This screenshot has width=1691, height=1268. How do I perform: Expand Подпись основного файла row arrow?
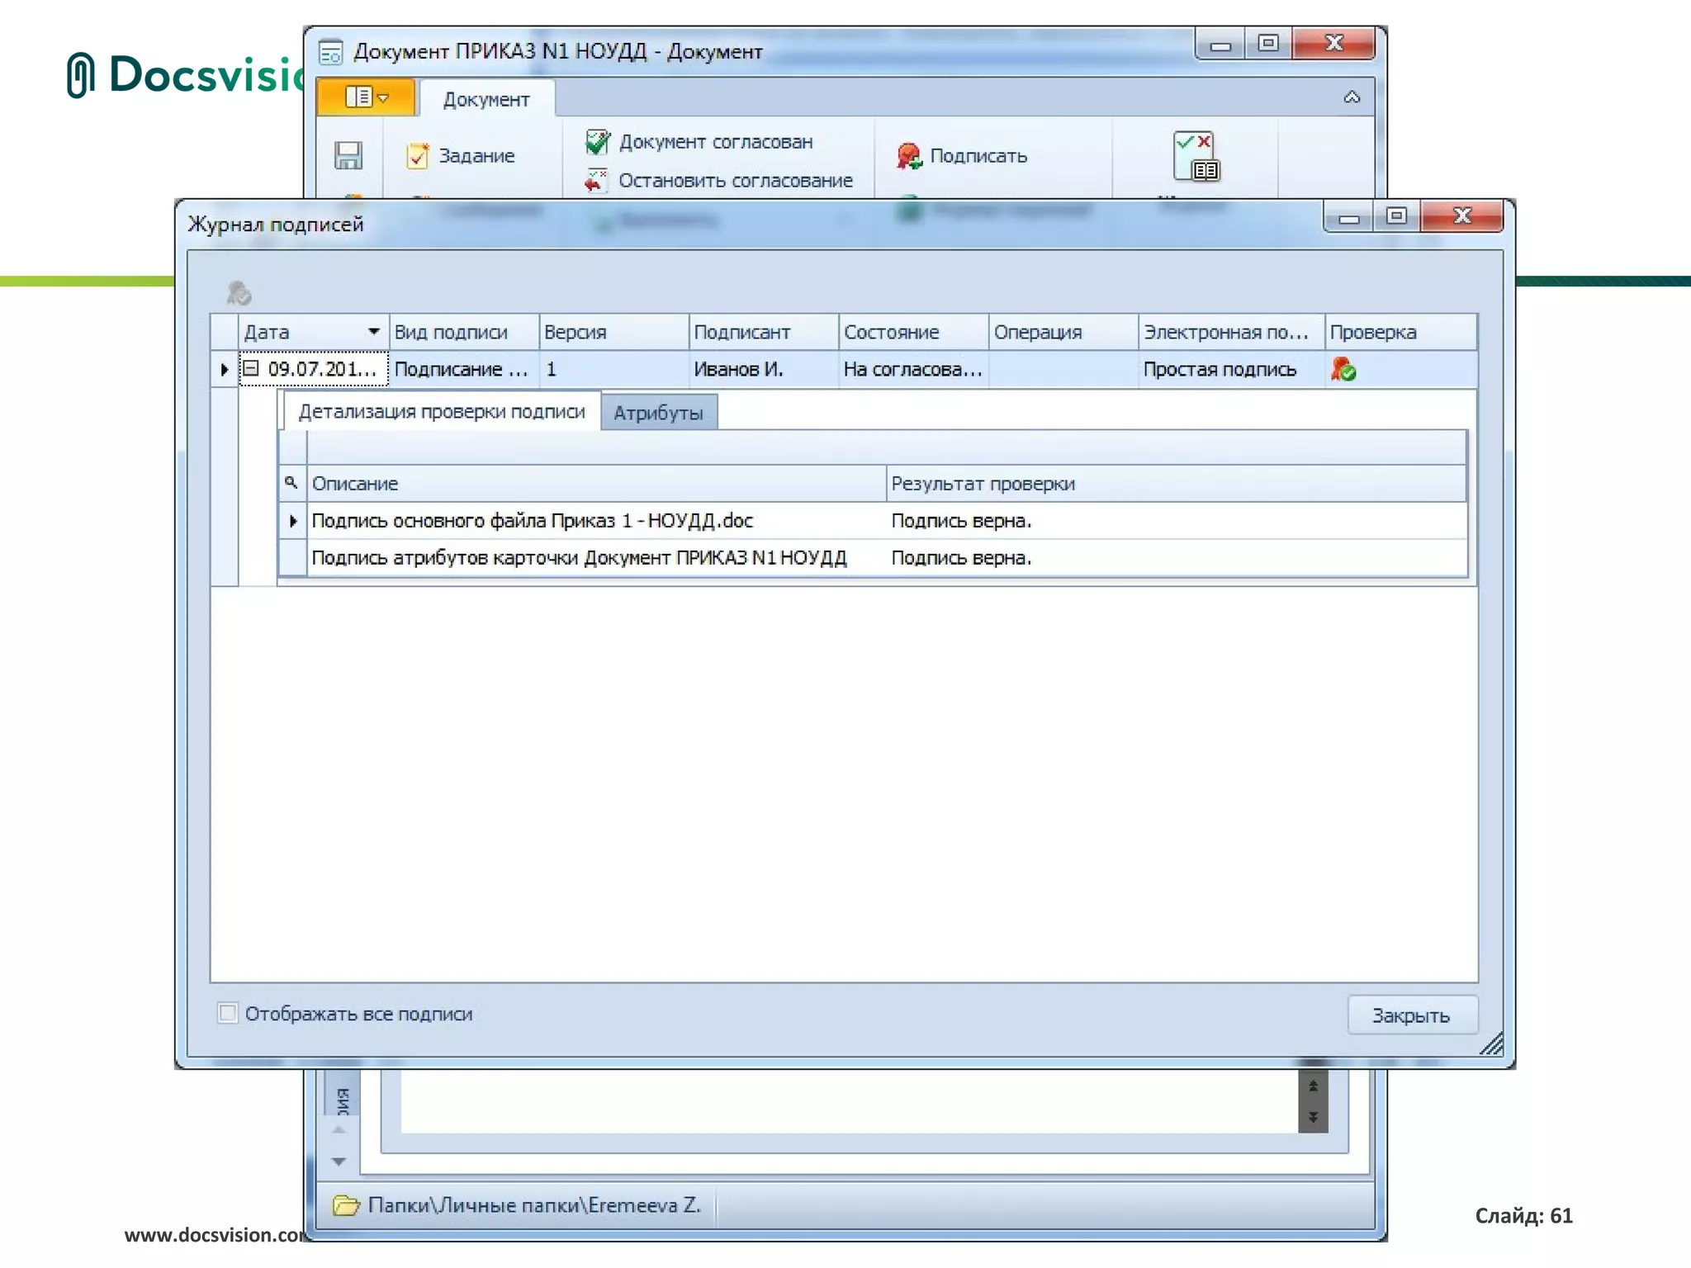(x=292, y=521)
